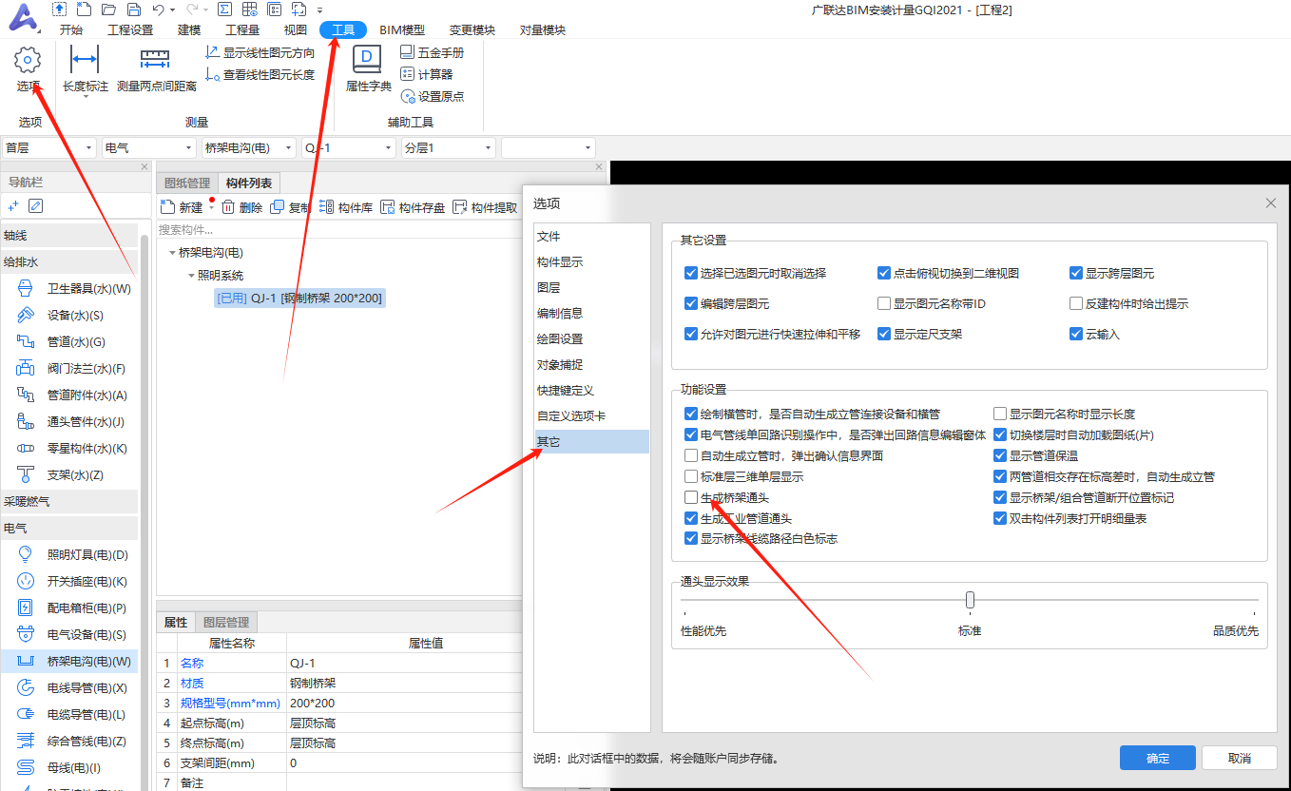This screenshot has height=791, width=1291.
Task: Toggle 显示管道保温 checkbox
Action: 1000,455
